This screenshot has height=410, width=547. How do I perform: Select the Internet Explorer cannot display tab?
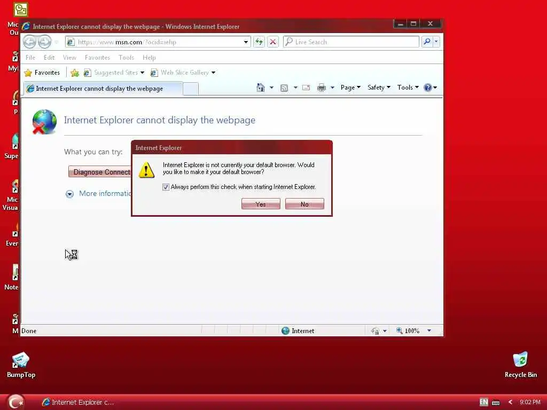tap(103, 89)
